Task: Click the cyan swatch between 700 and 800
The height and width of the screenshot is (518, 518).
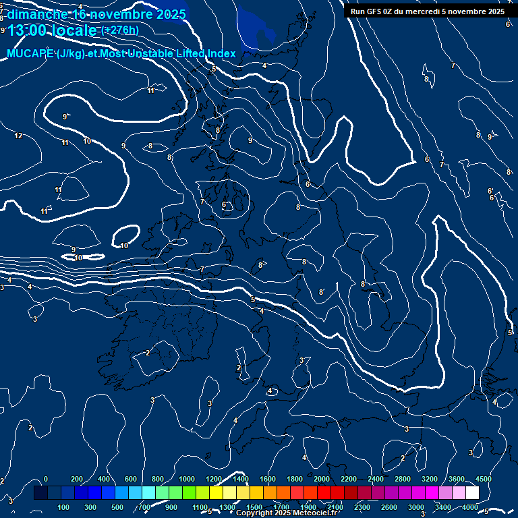Action: coord(149,493)
